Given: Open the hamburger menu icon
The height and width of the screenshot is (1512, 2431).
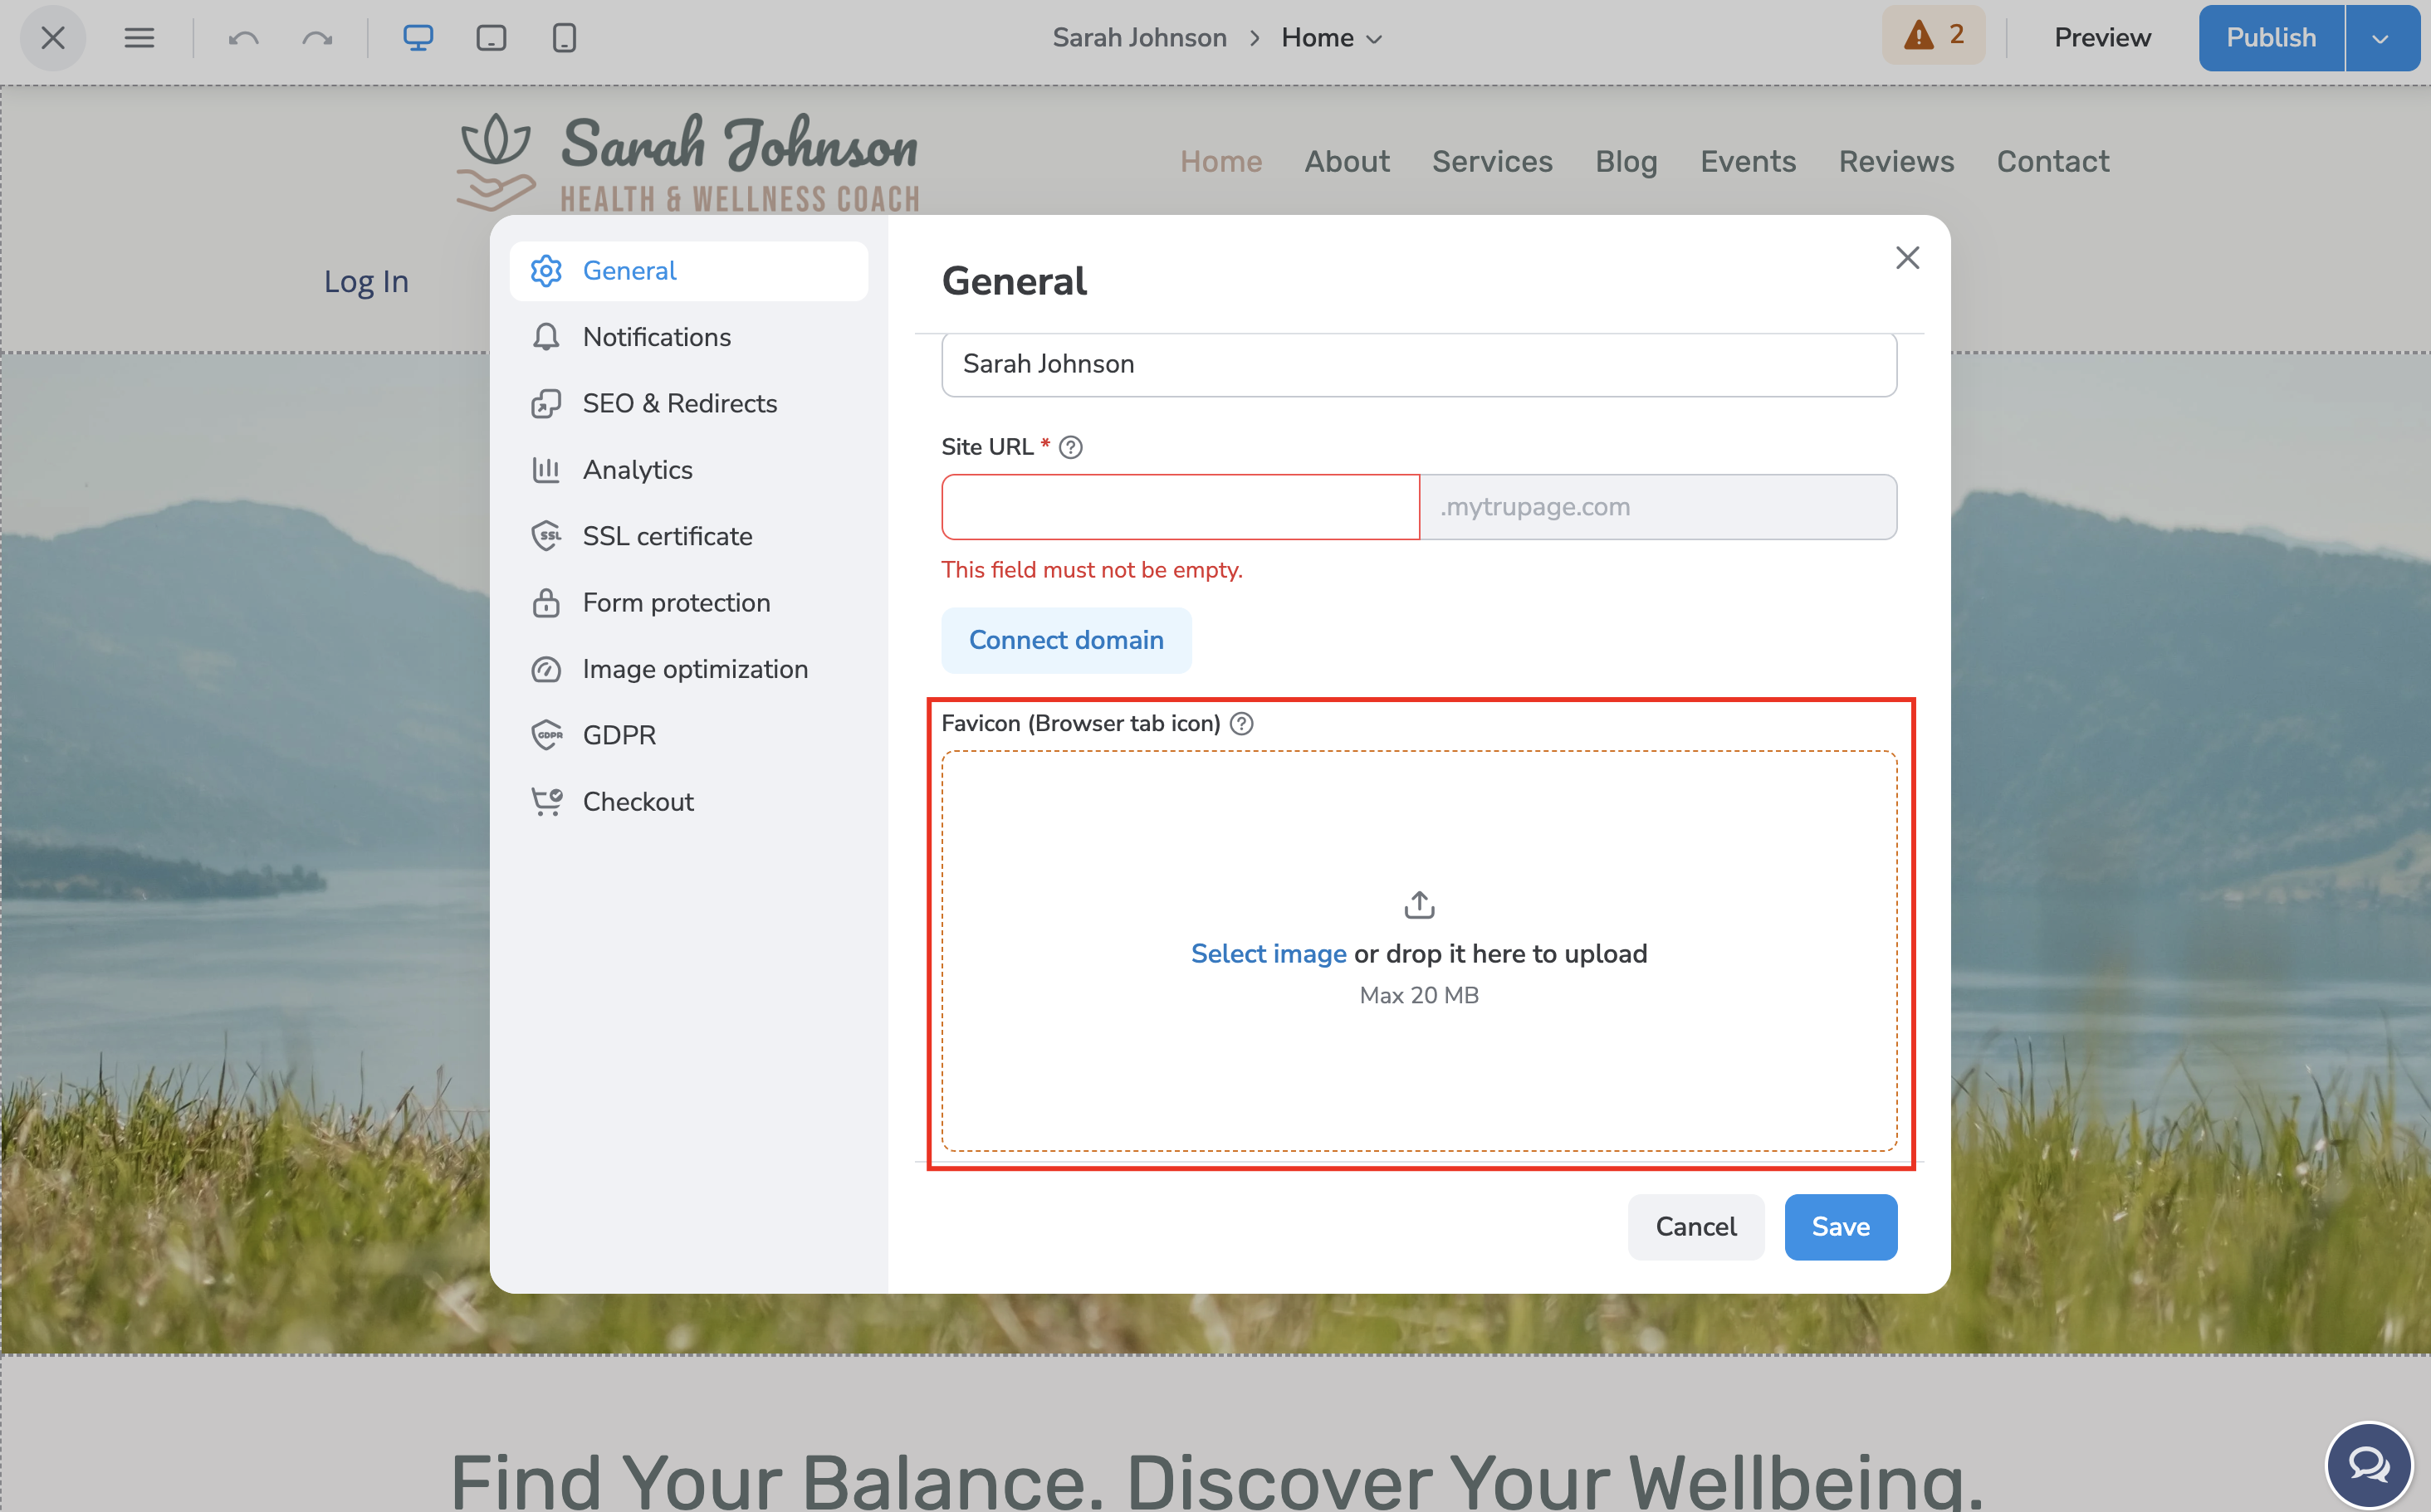Looking at the screenshot, I should tap(139, 38).
